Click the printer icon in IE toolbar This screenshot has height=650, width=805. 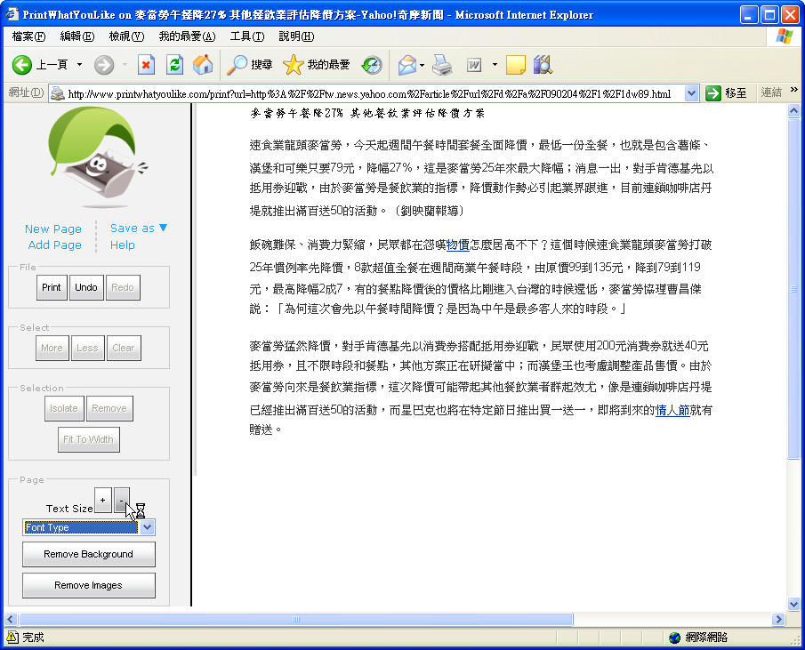coord(442,65)
